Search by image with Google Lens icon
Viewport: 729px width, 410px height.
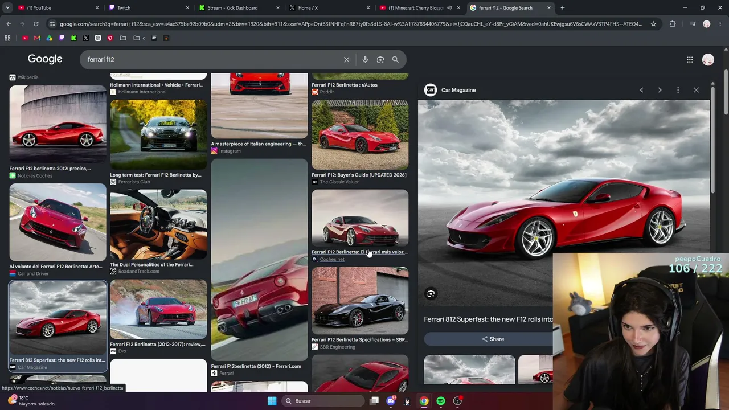click(x=380, y=59)
